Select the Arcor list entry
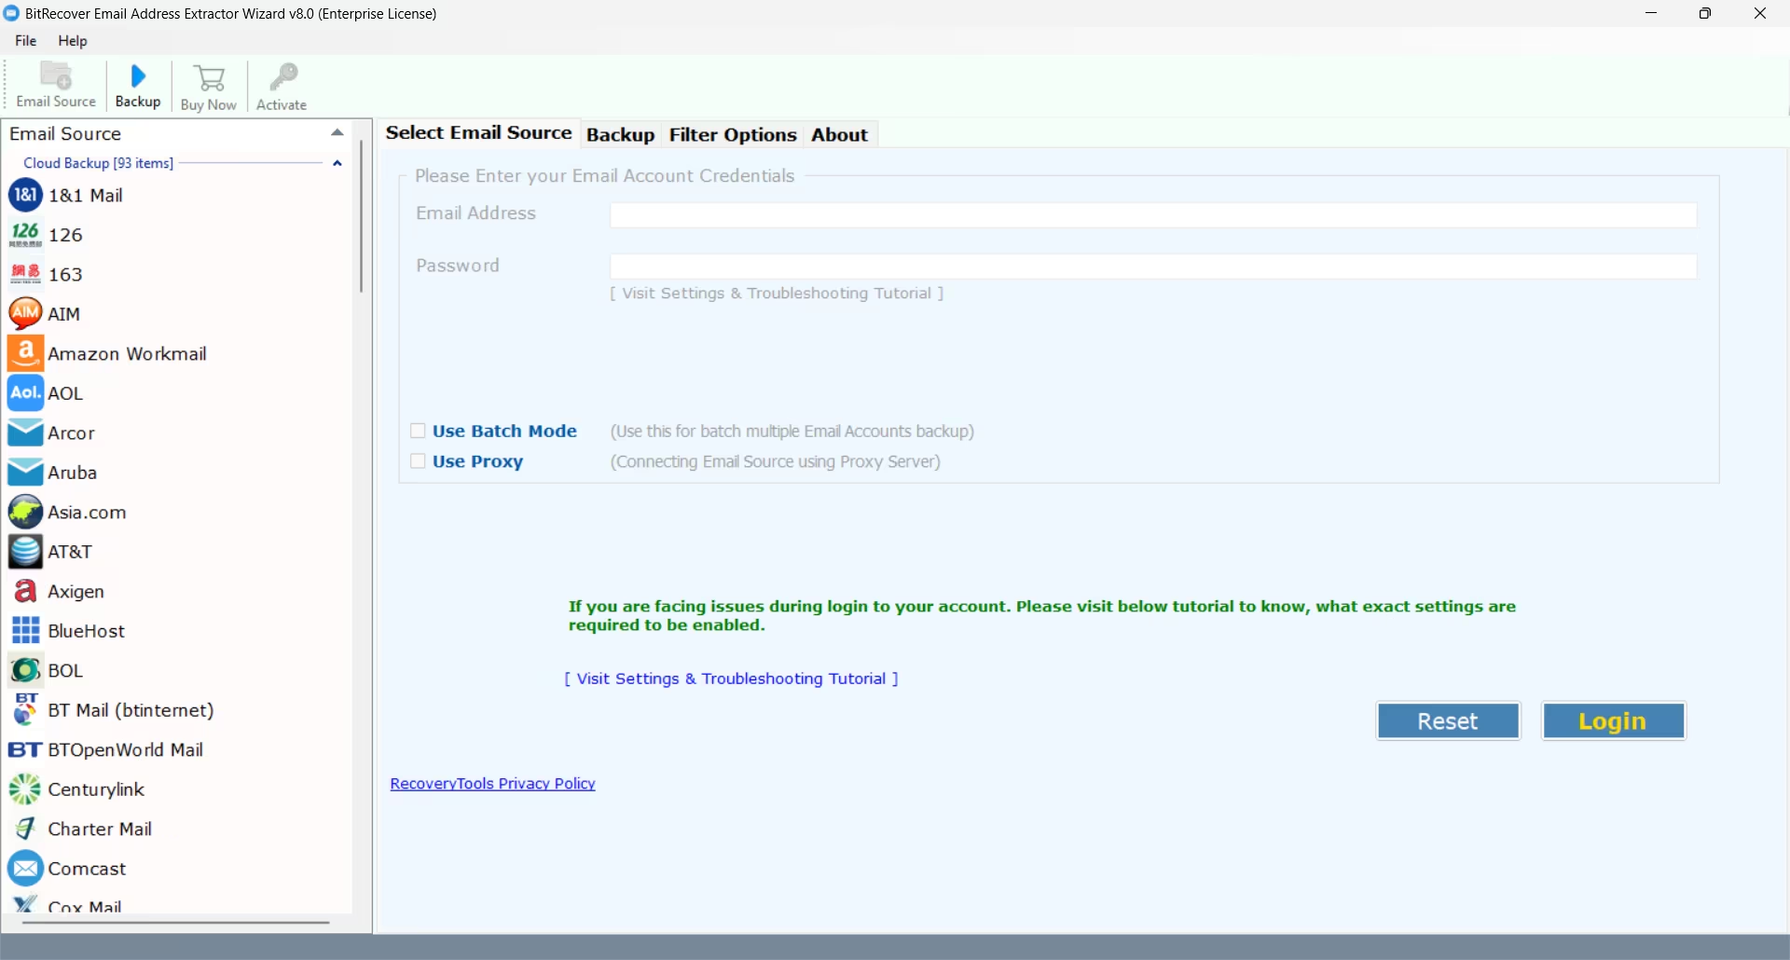1790x960 pixels. point(71,433)
